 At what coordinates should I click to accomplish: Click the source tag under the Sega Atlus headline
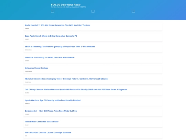coord(27,39)
